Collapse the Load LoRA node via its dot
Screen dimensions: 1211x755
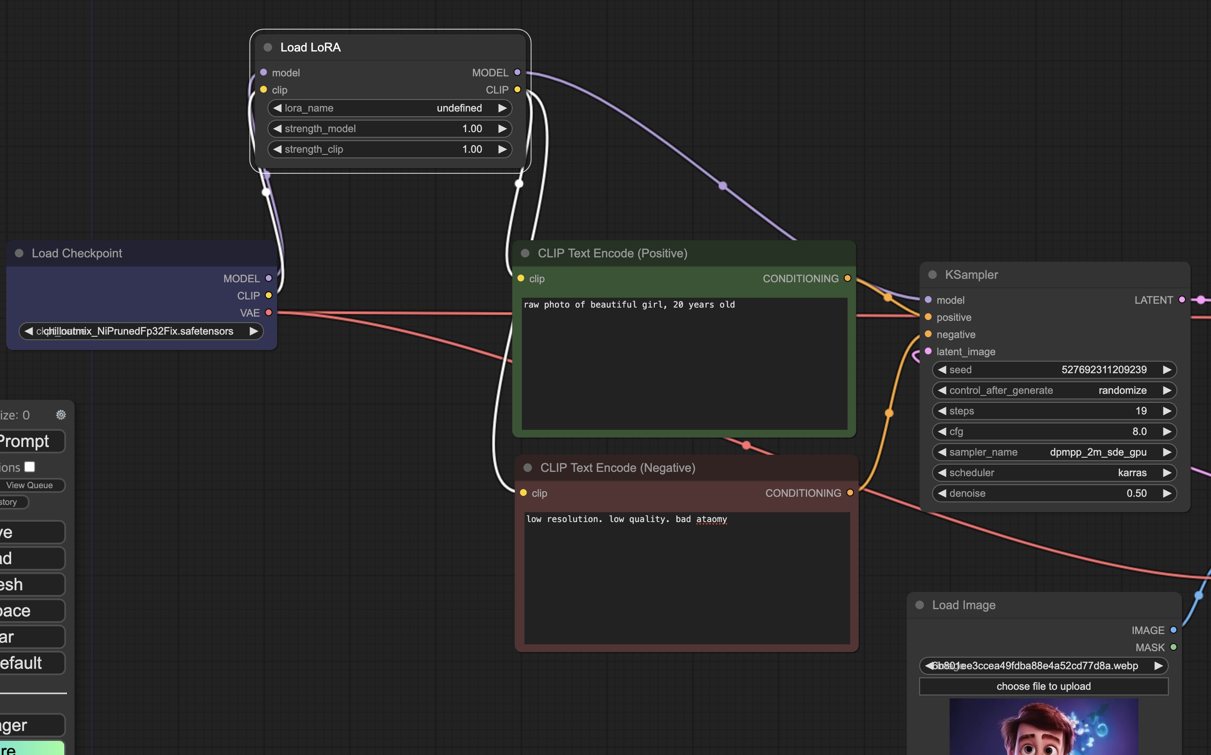268,48
